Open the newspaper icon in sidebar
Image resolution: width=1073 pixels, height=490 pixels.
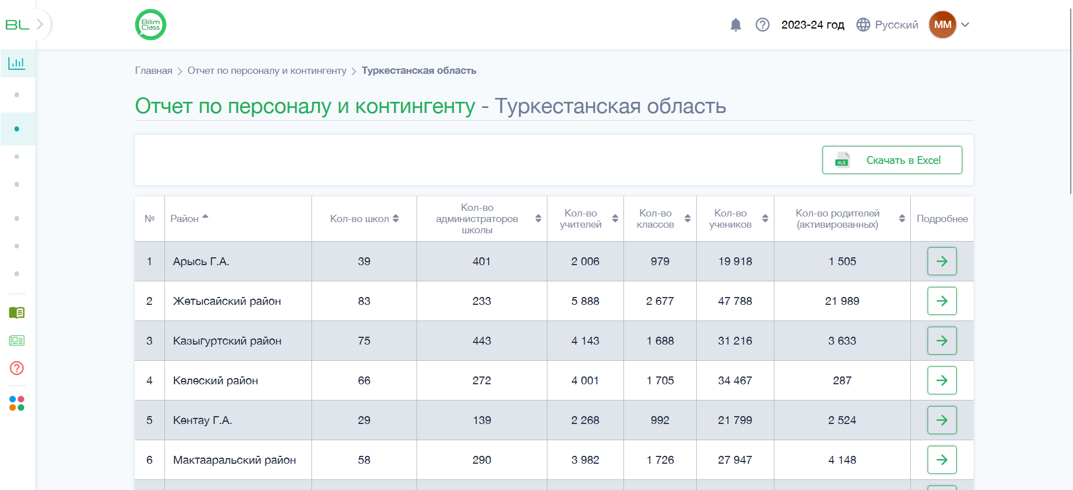point(17,340)
